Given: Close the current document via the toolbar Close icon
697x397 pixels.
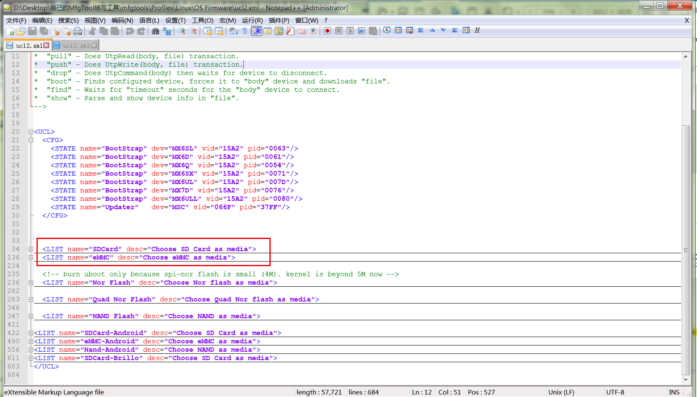Looking at the screenshot, I should (x=55, y=31).
